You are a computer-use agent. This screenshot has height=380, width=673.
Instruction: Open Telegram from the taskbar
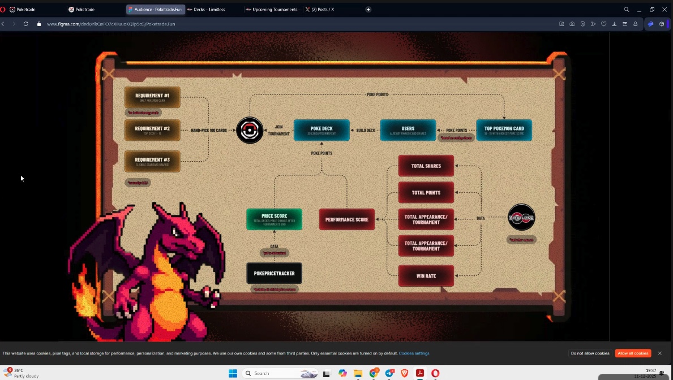coord(389,373)
